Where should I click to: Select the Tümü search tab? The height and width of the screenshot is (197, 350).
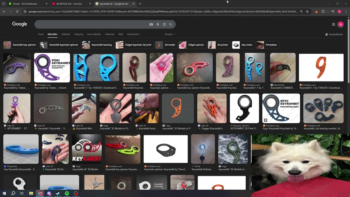[41, 34]
